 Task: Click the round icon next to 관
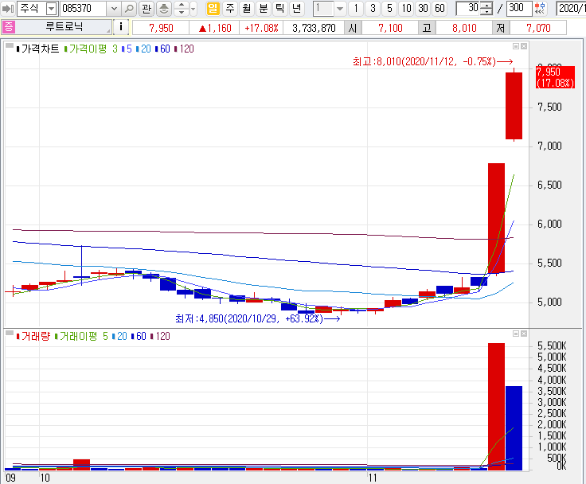click(164, 9)
